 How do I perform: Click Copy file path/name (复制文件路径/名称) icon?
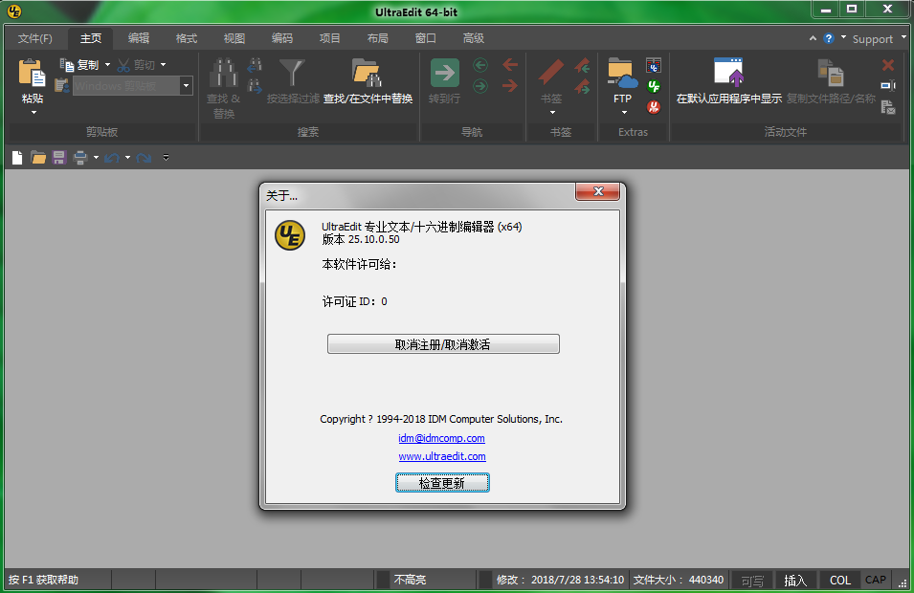(x=831, y=73)
